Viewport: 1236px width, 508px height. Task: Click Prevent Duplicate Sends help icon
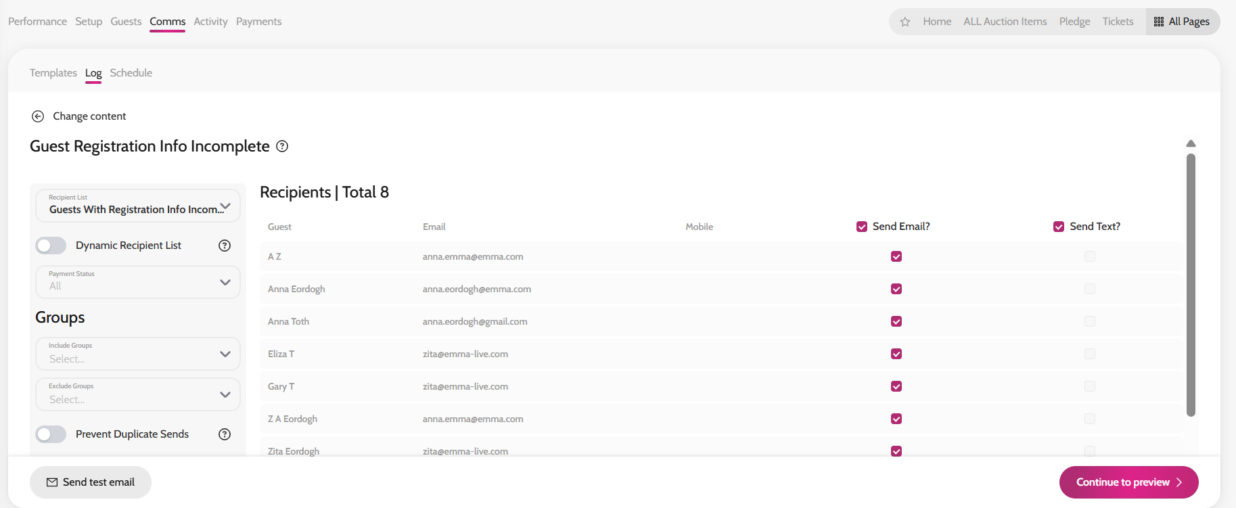coord(225,434)
